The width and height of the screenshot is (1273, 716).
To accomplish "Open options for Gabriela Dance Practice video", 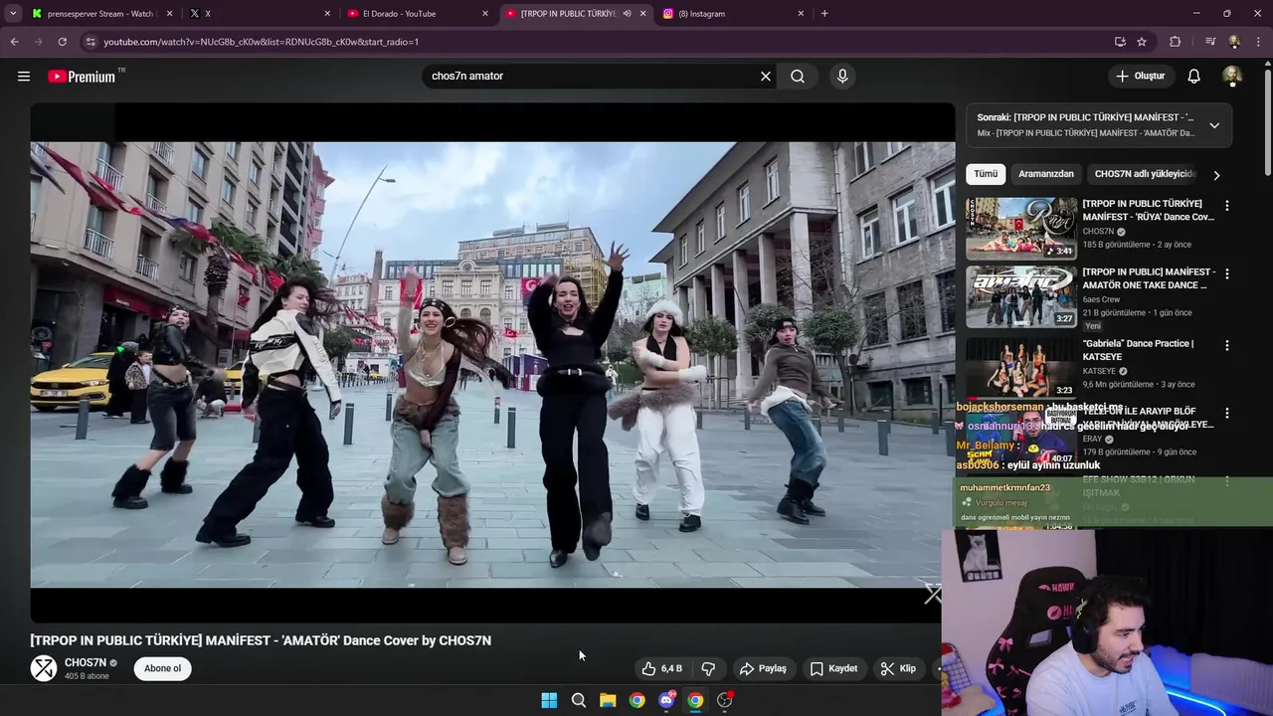I will point(1227,346).
